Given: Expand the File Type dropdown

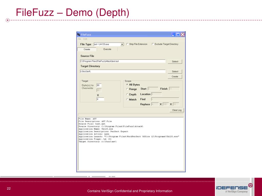Looking at the screenshot, I should [122, 44].
